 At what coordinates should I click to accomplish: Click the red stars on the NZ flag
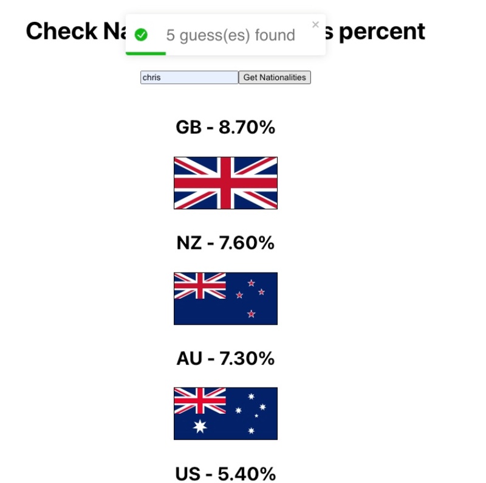(252, 296)
